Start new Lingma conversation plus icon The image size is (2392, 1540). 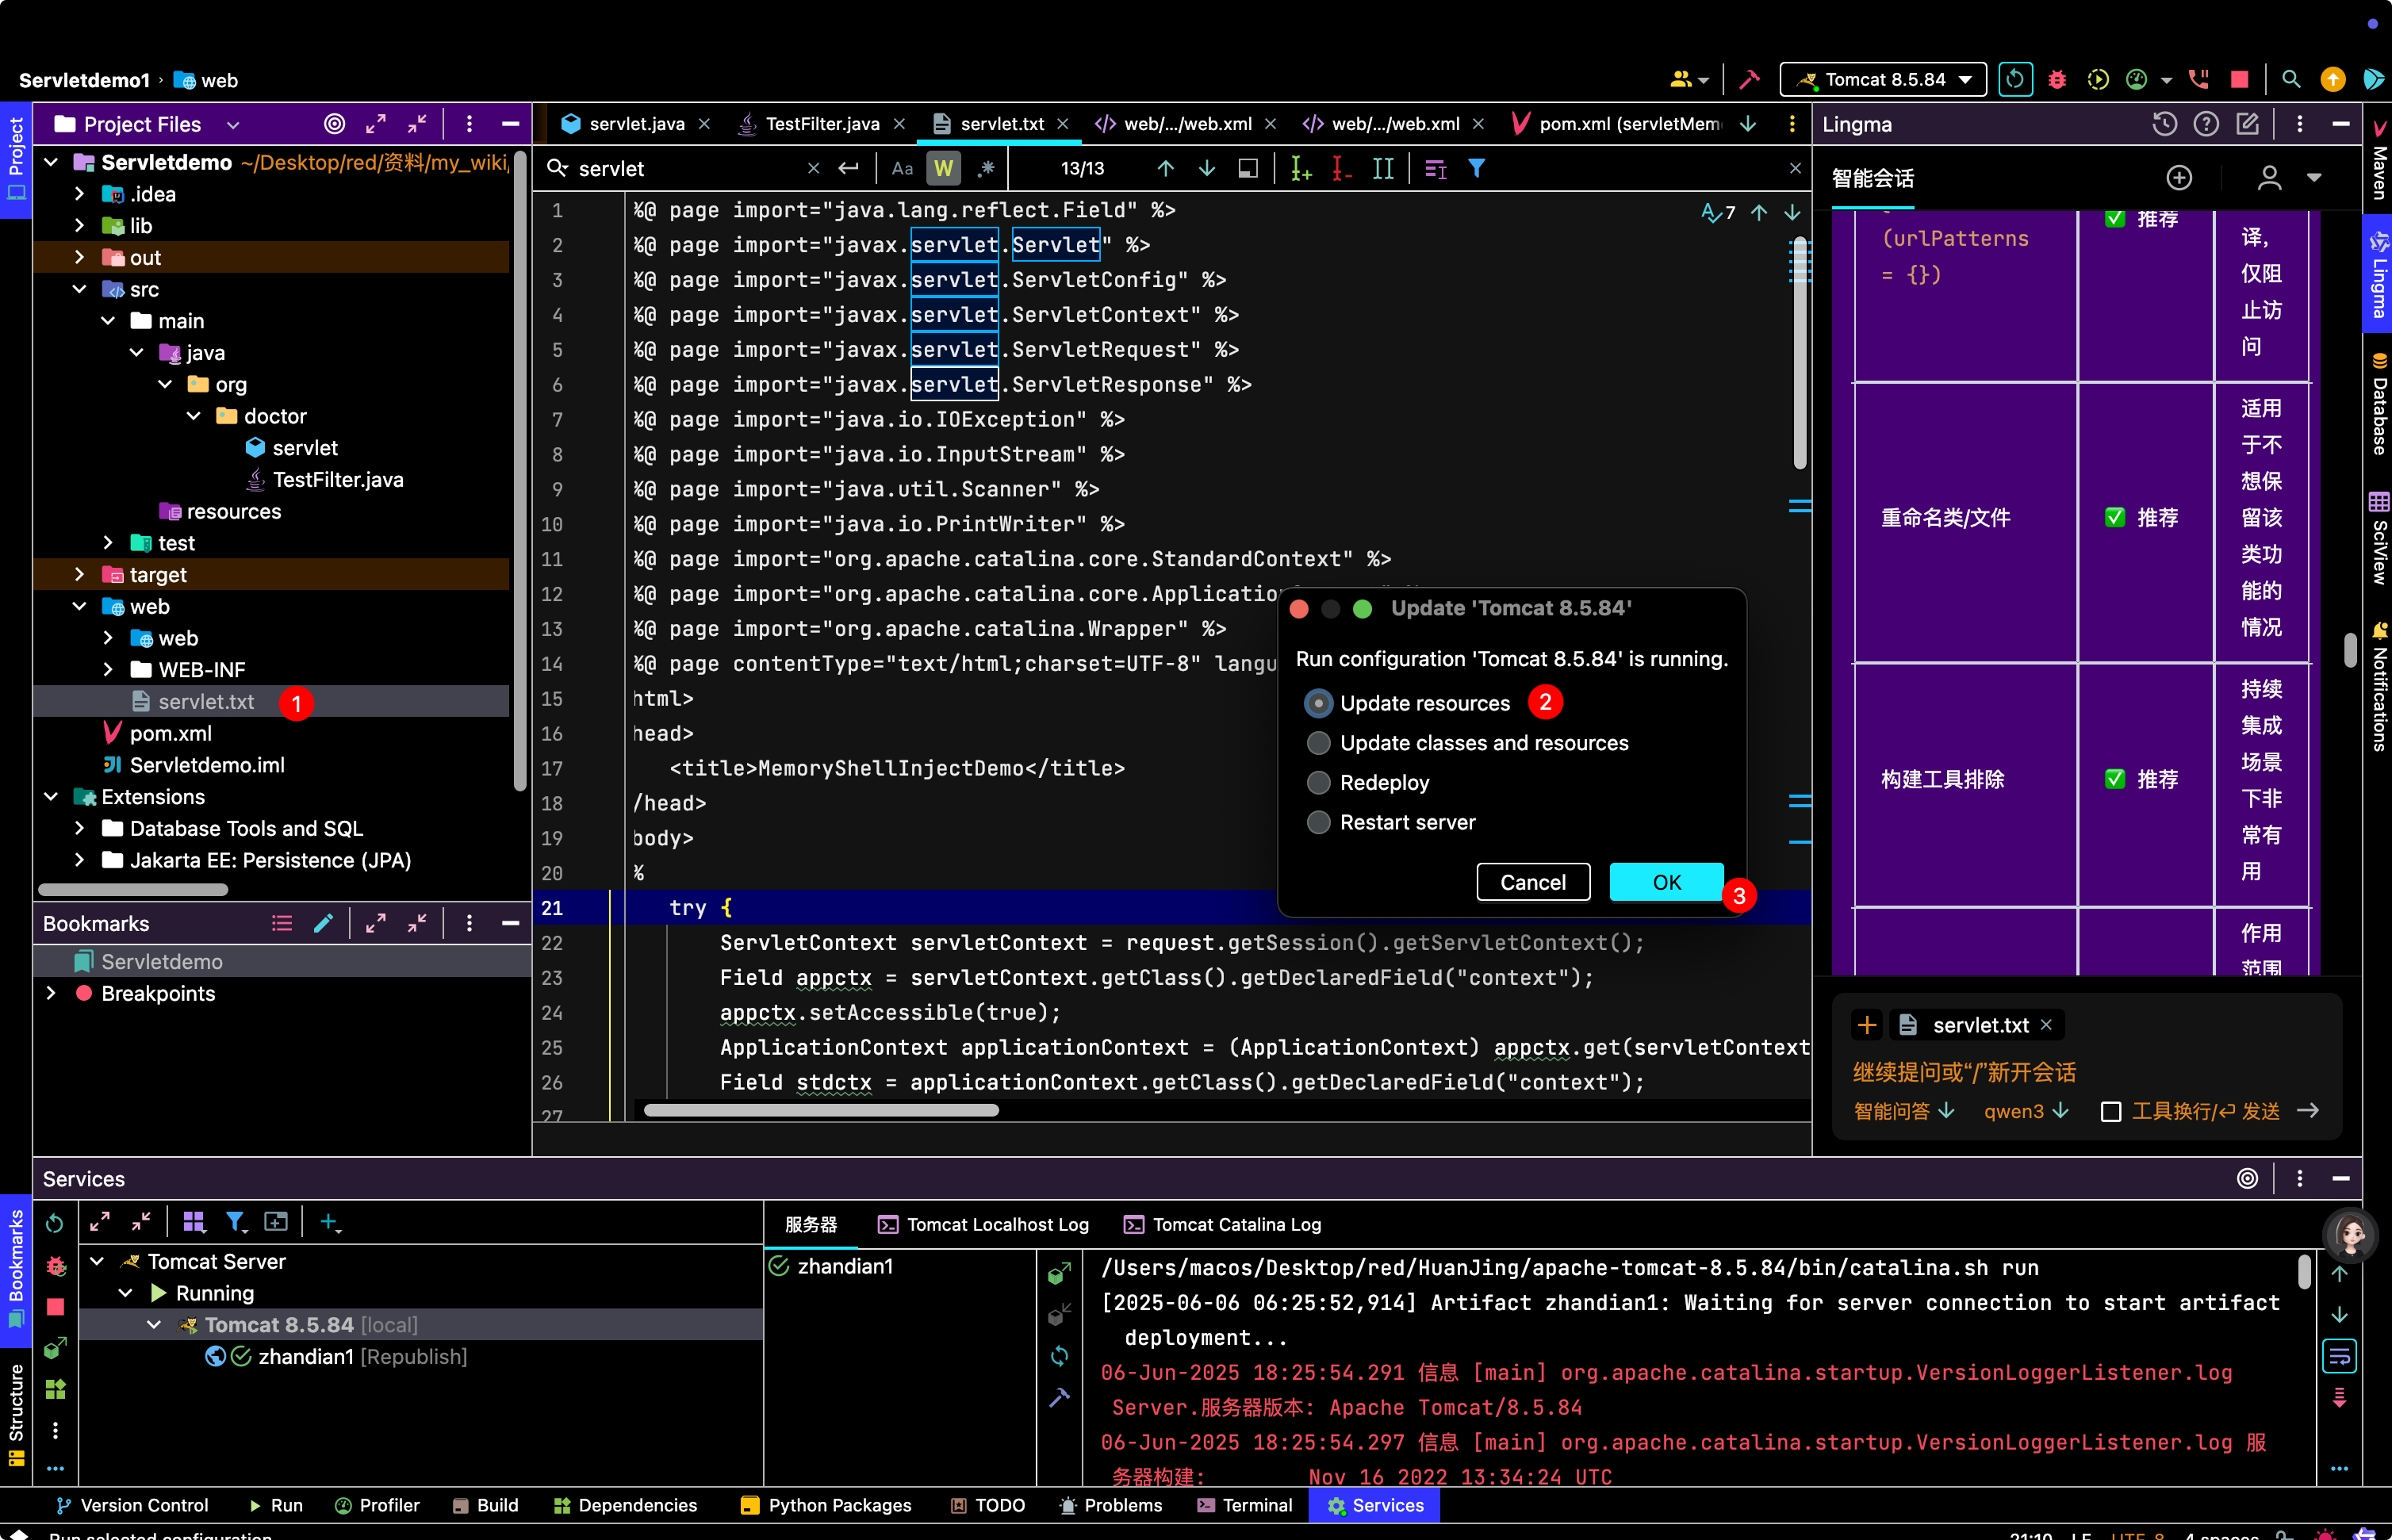2179,178
